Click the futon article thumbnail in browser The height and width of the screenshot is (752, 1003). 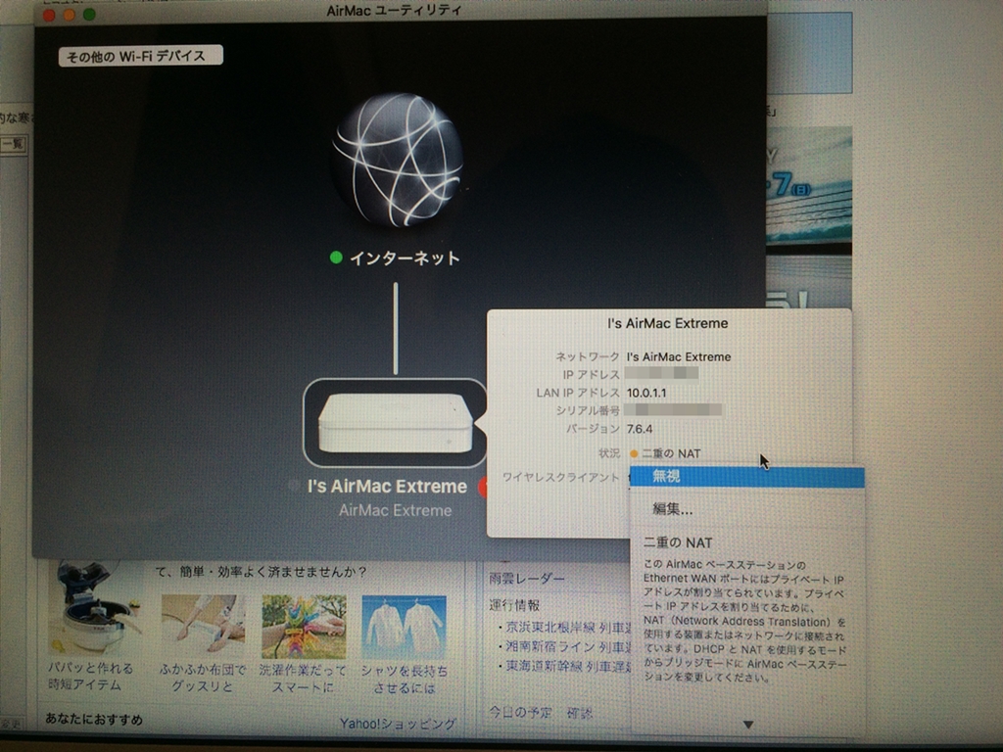(203, 627)
